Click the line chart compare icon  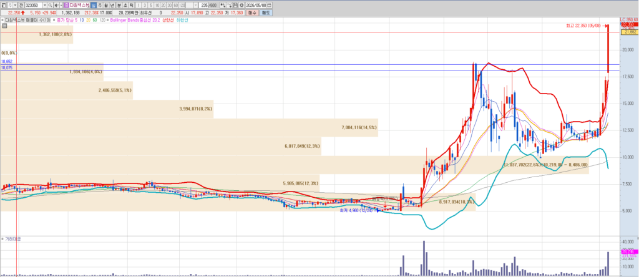pos(230,5)
